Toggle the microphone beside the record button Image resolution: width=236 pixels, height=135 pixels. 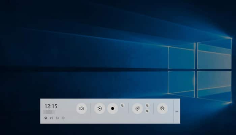coord(122,105)
